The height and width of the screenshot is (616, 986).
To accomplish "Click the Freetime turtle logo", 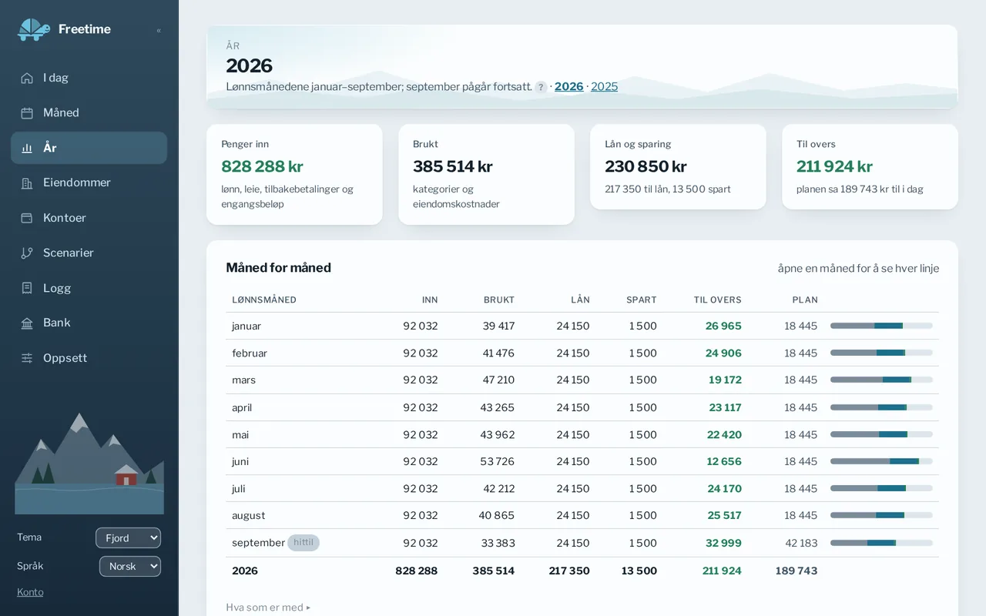I will (34, 29).
